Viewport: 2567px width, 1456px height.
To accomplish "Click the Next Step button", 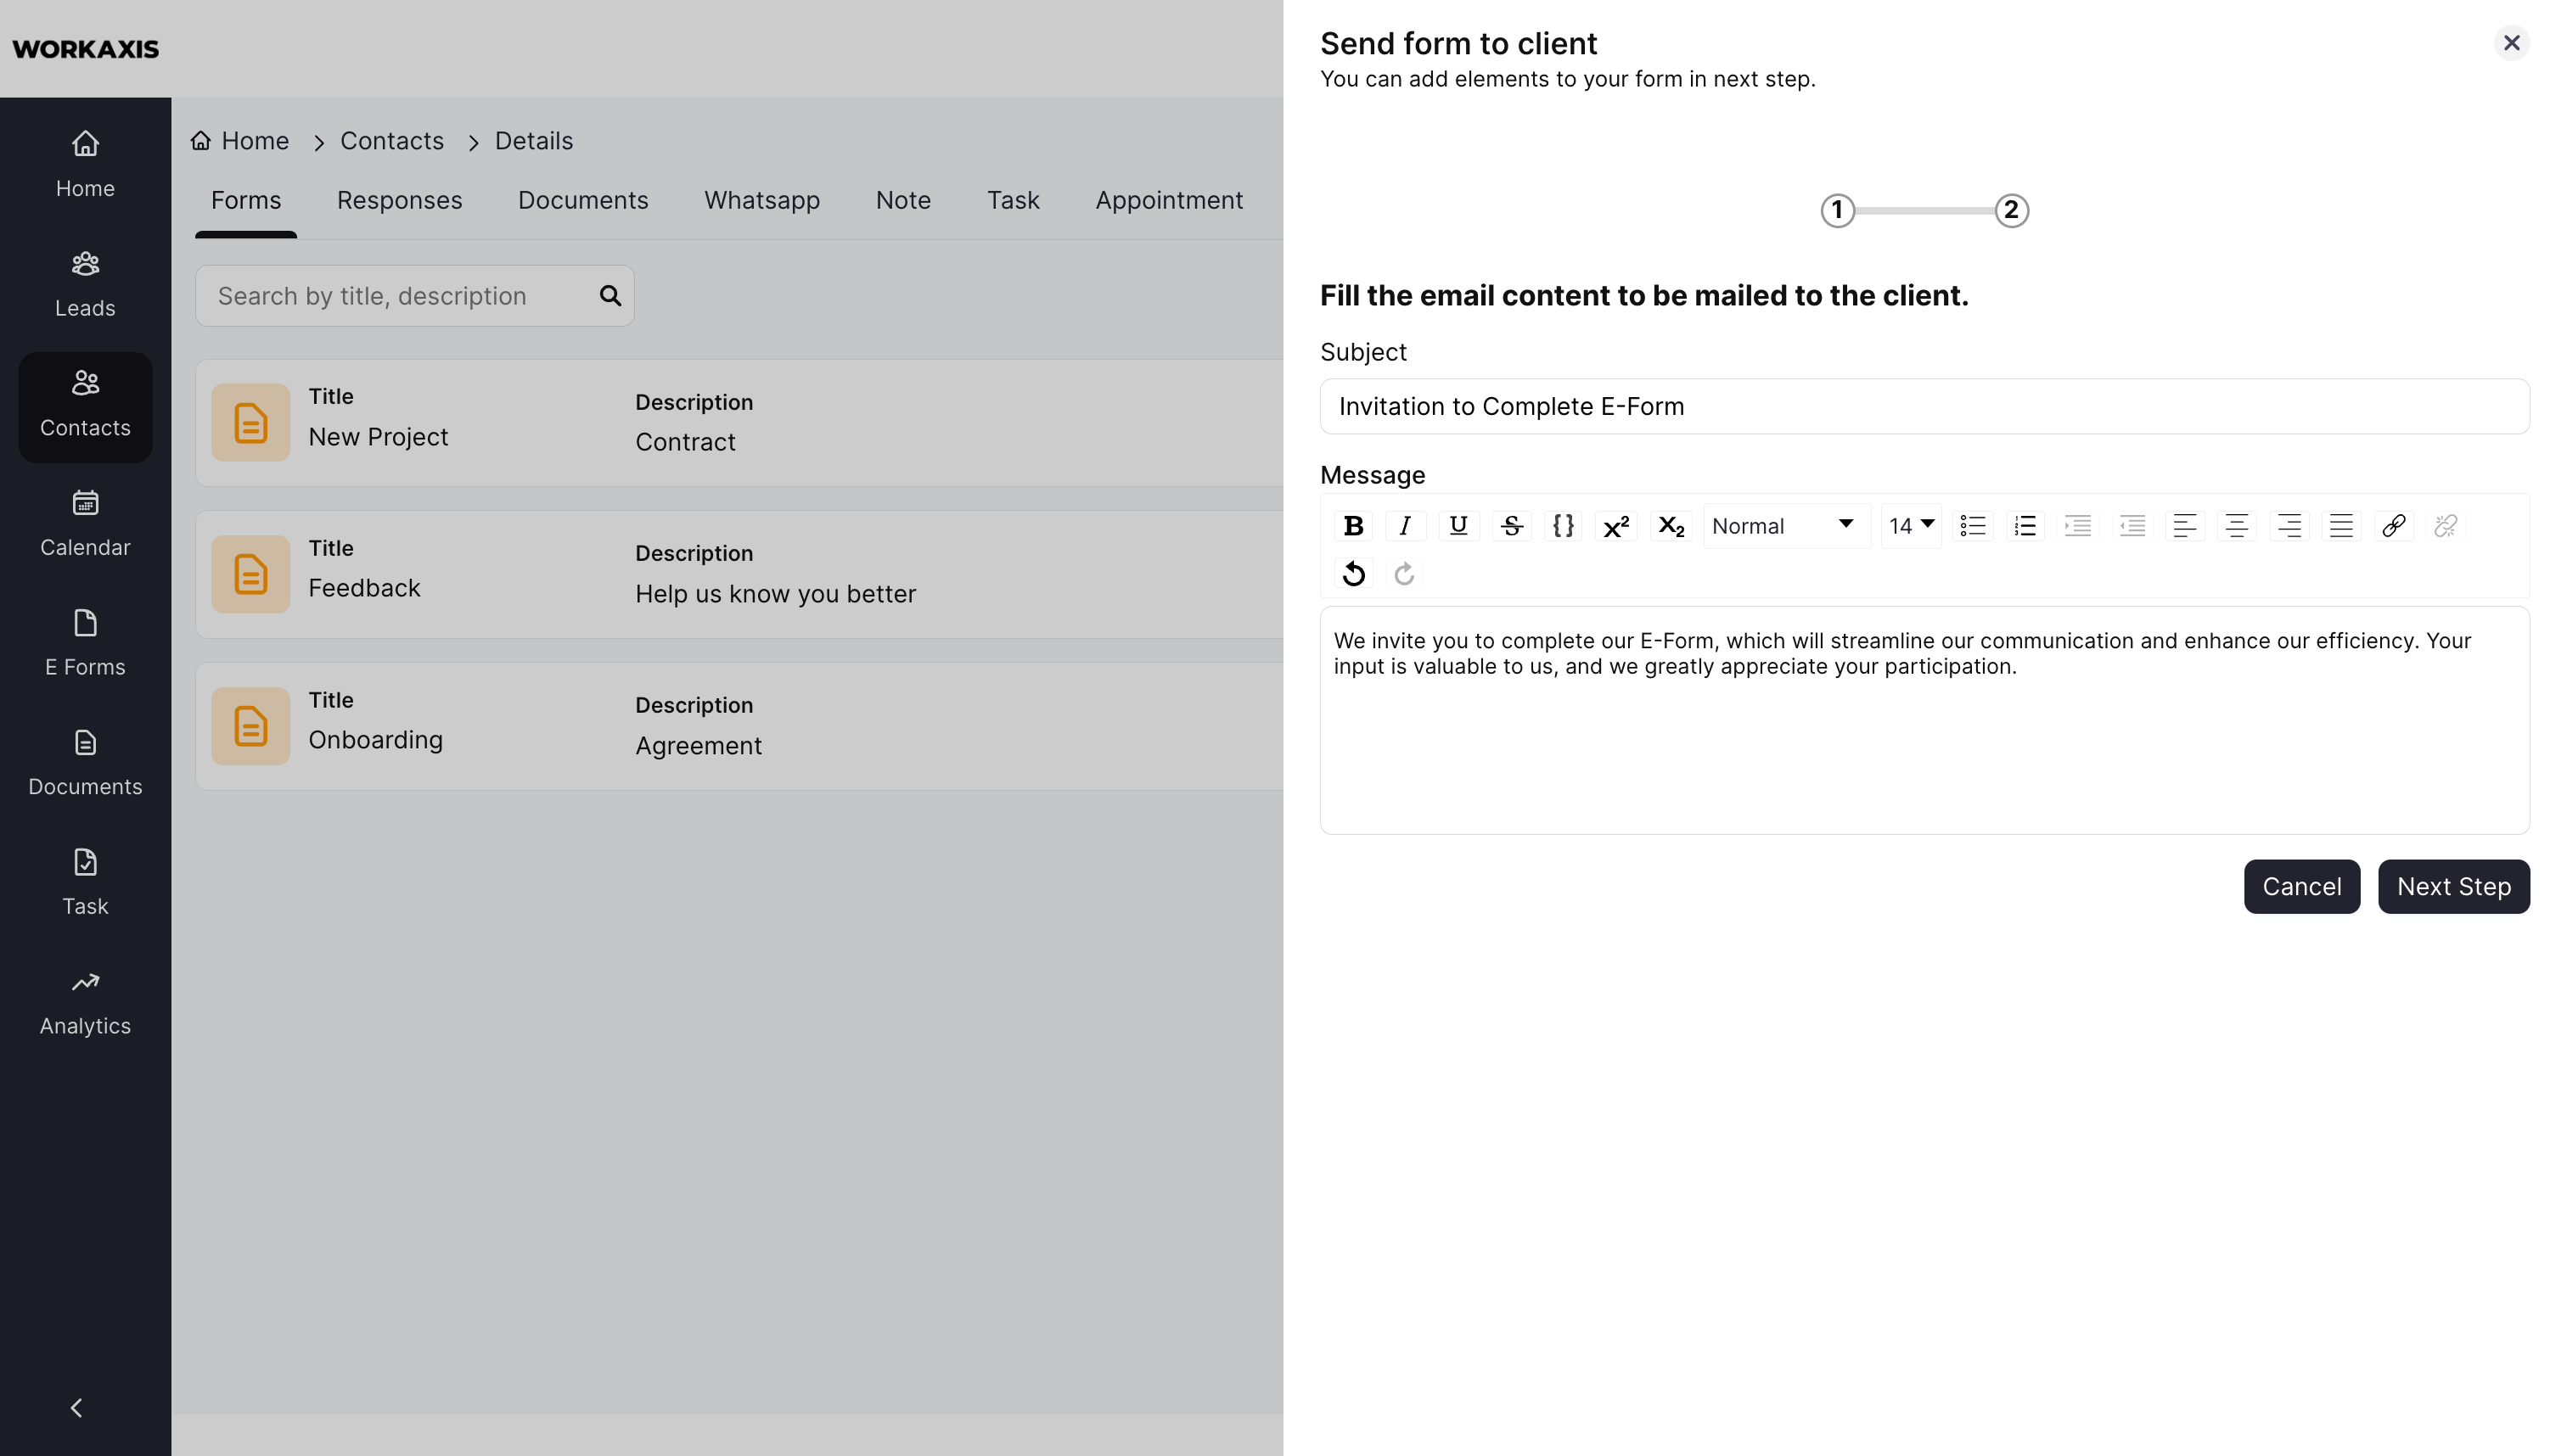I will (x=2453, y=887).
